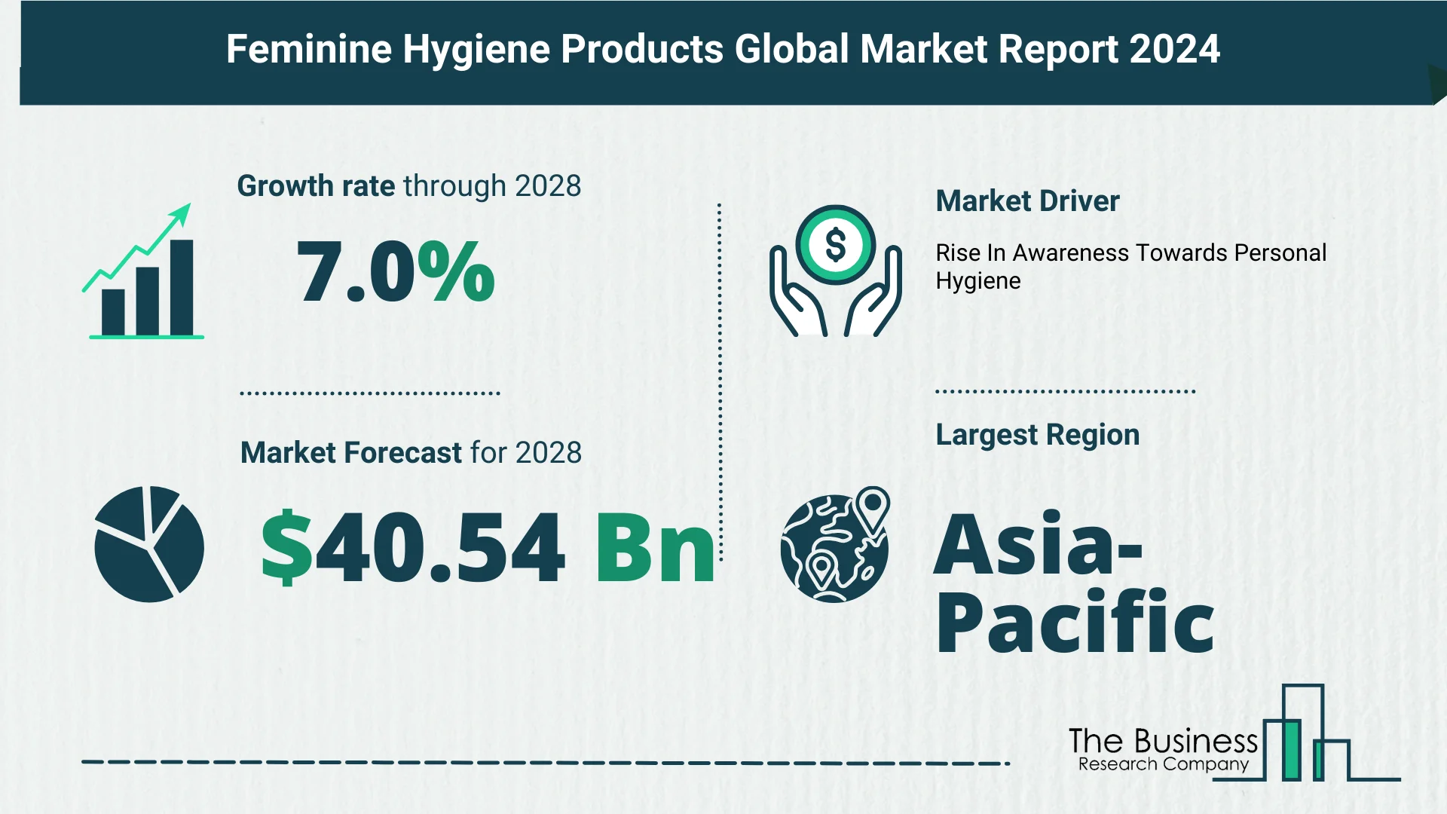1447x814 pixels.
Task: Click the 'Asia-Pacific' region text
Action: click(x=1074, y=582)
